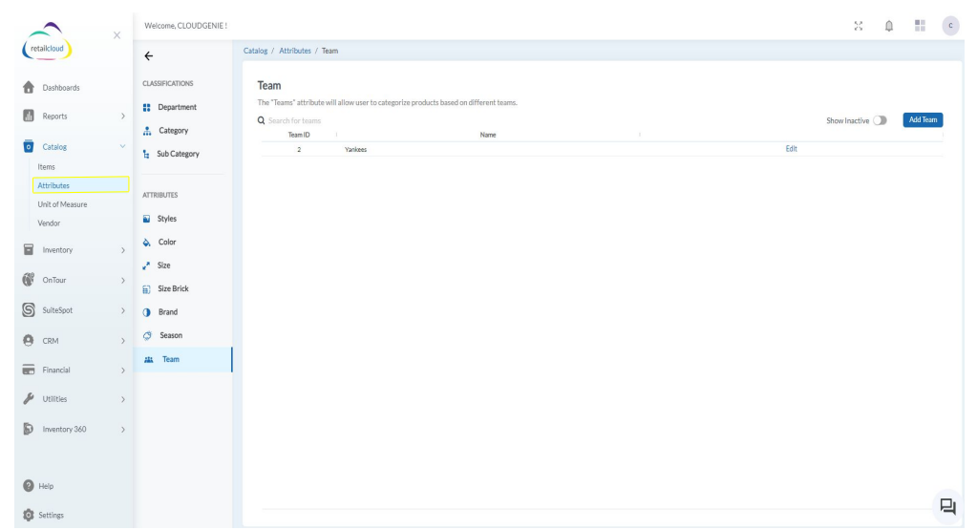This screenshot has height=530, width=977.
Task: Click the Size arrows icon
Action: [146, 265]
